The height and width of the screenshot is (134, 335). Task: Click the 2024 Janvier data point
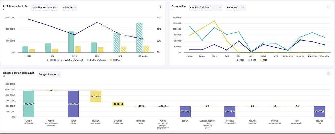pos(190,27)
